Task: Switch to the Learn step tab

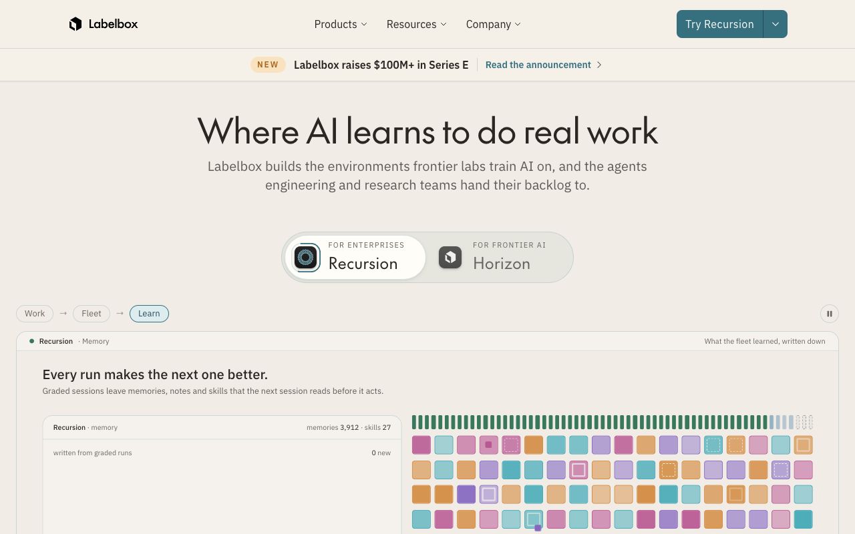Action: [149, 314]
